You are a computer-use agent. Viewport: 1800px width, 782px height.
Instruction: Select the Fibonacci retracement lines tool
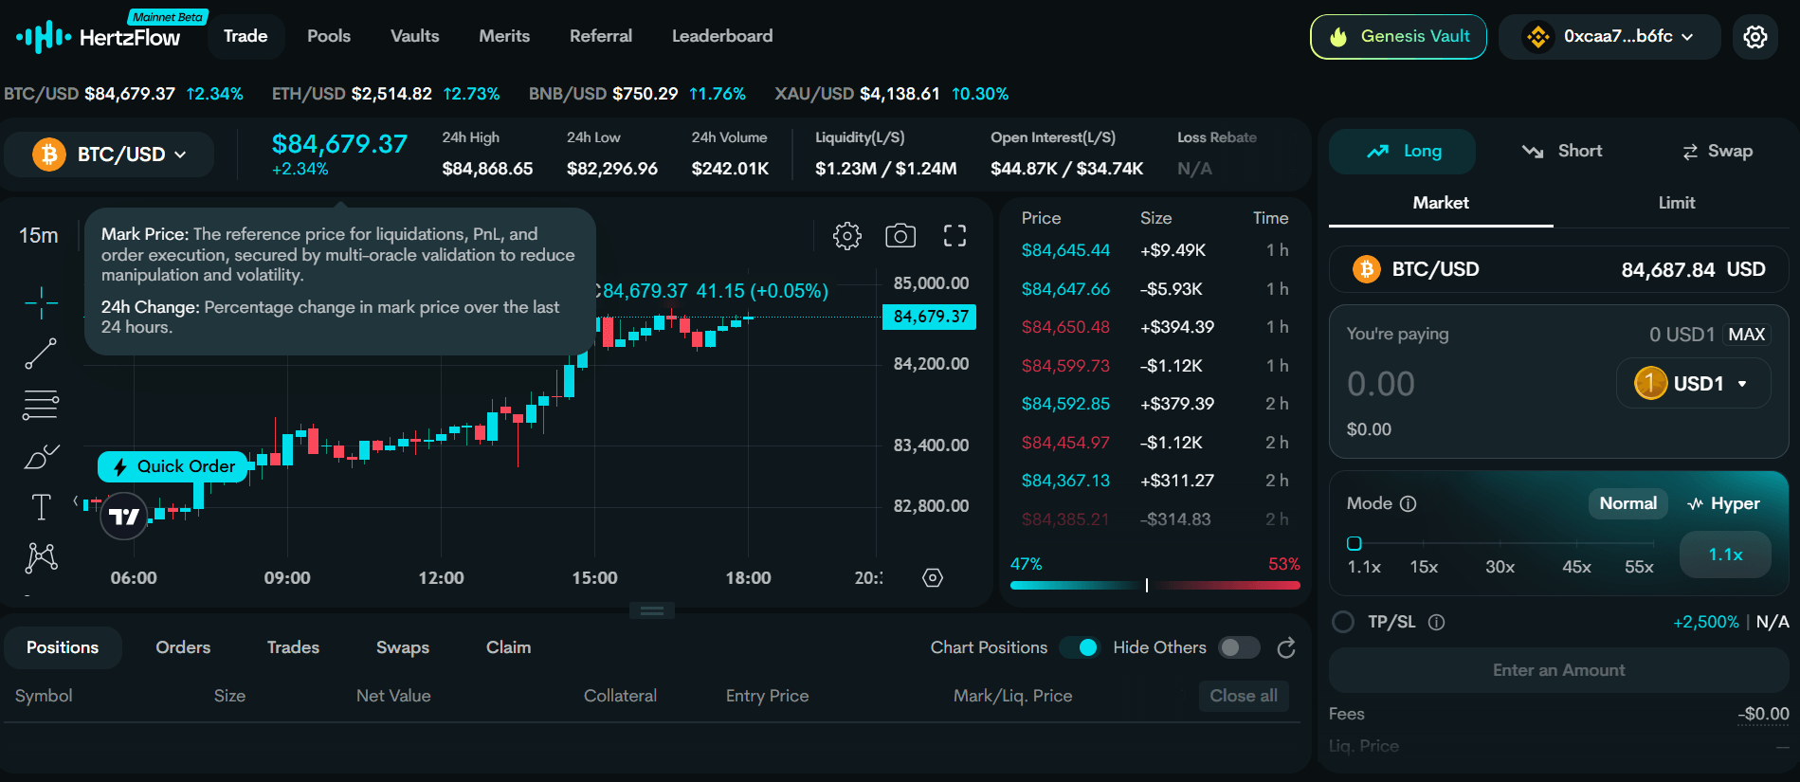tap(41, 405)
